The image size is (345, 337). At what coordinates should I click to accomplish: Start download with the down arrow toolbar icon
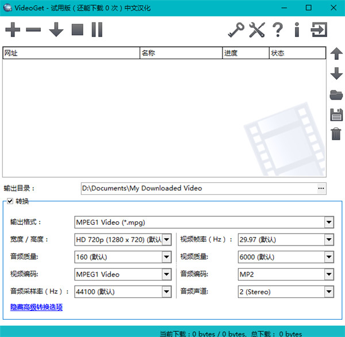56,30
